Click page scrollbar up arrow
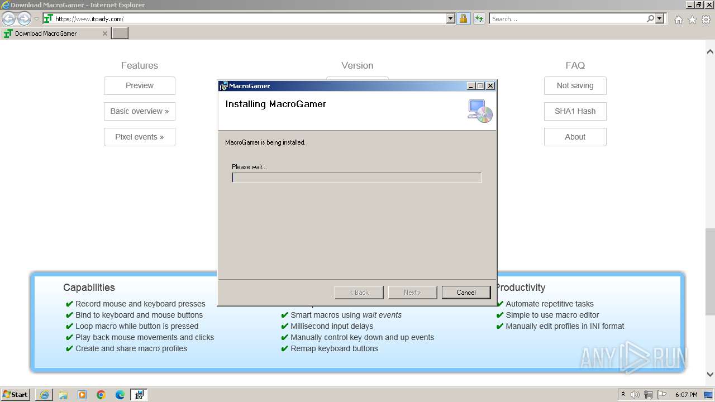This screenshot has width=715, height=402. click(x=710, y=52)
